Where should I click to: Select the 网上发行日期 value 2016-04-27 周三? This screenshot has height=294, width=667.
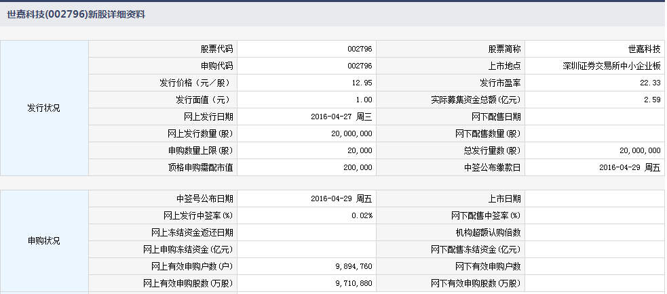click(x=341, y=117)
